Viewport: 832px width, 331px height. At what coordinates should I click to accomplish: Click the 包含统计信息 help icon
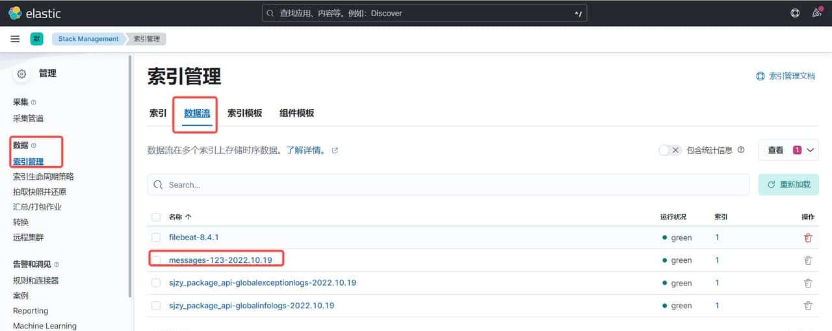741,150
